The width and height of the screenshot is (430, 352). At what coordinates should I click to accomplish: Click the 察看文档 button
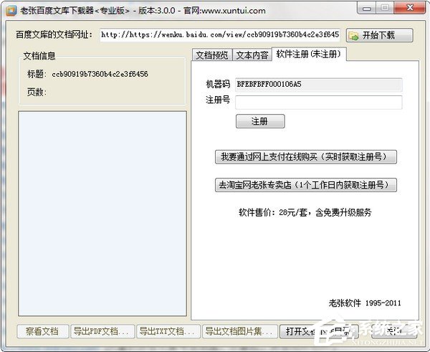(x=42, y=331)
